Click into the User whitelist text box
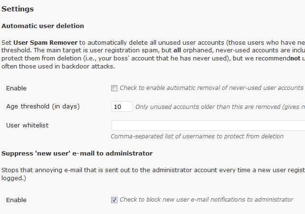 (208, 126)
